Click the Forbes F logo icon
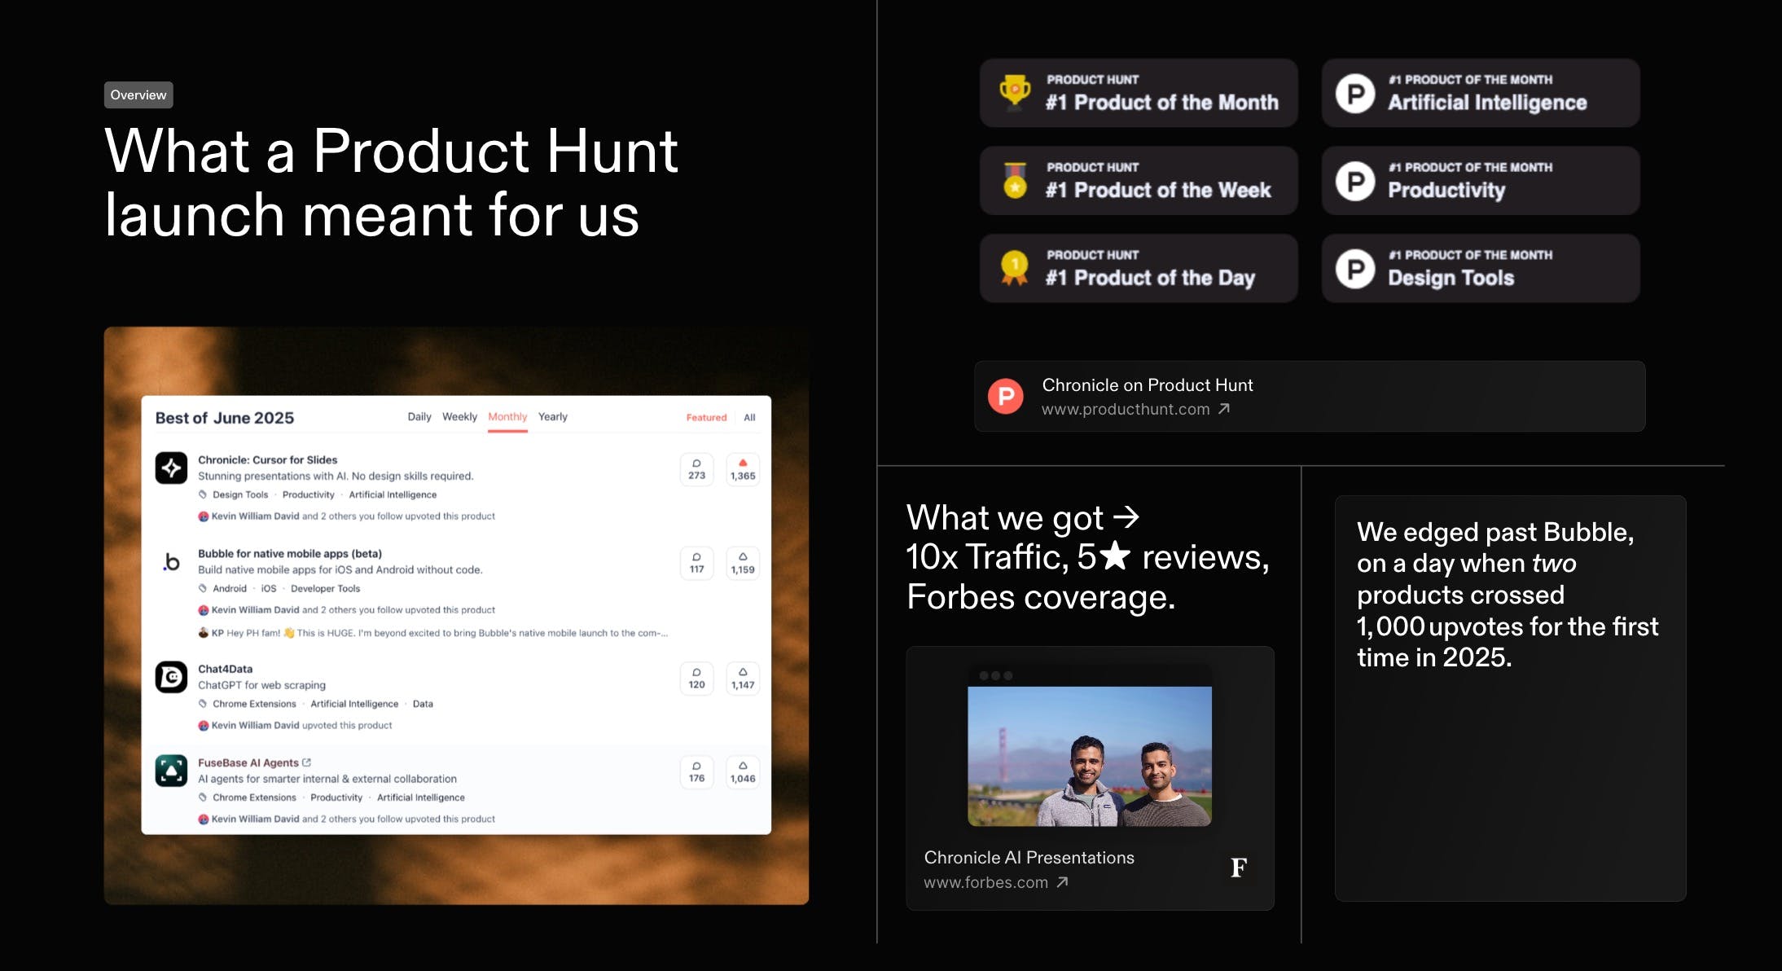This screenshot has height=971, width=1782. pos(1238,868)
